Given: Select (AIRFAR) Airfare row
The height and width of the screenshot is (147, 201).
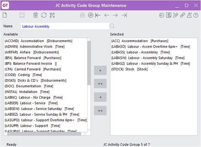Looking at the screenshot, I should pyautogui.click(x=46, y=52).
